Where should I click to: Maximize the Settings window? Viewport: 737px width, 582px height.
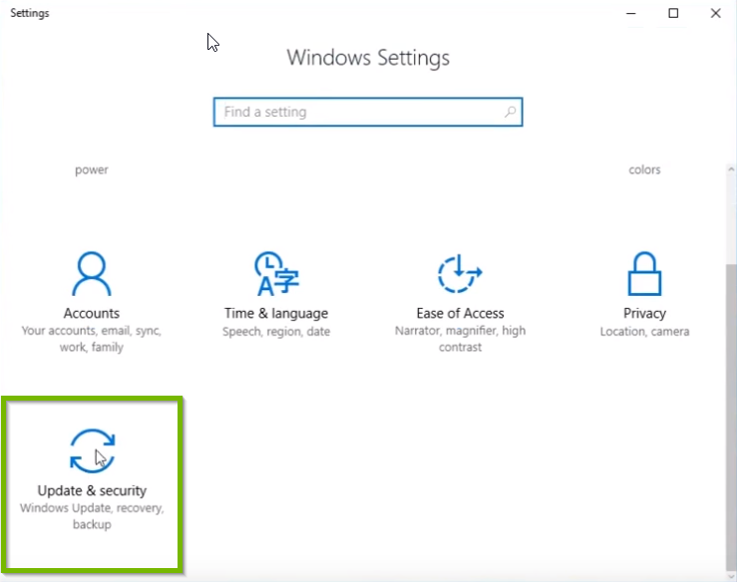point(673,13)
